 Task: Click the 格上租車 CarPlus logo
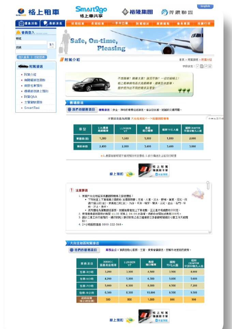(x=38, y=12)
